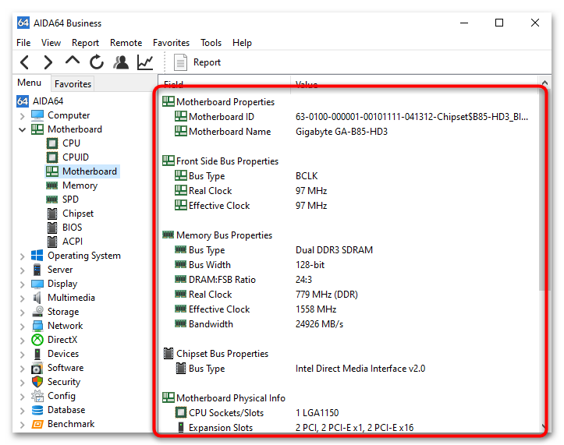Expand the Benchmark node
The image size is (564, 445).
(23, 425)
